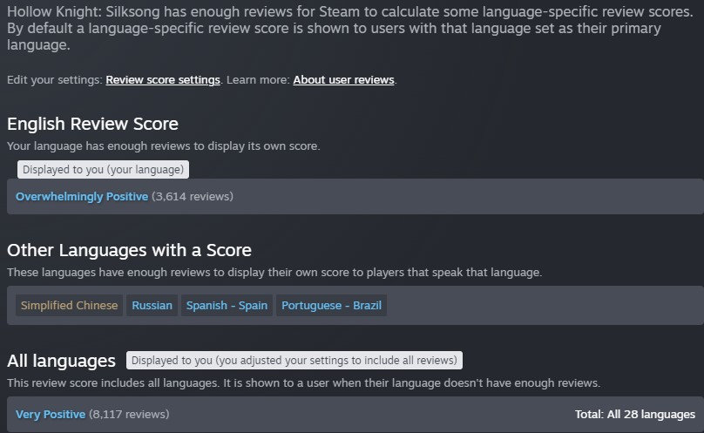This screenshot has width=704, height=433.
Task: Click Total: All 28 languages label
Action: (x=634, y=415)
